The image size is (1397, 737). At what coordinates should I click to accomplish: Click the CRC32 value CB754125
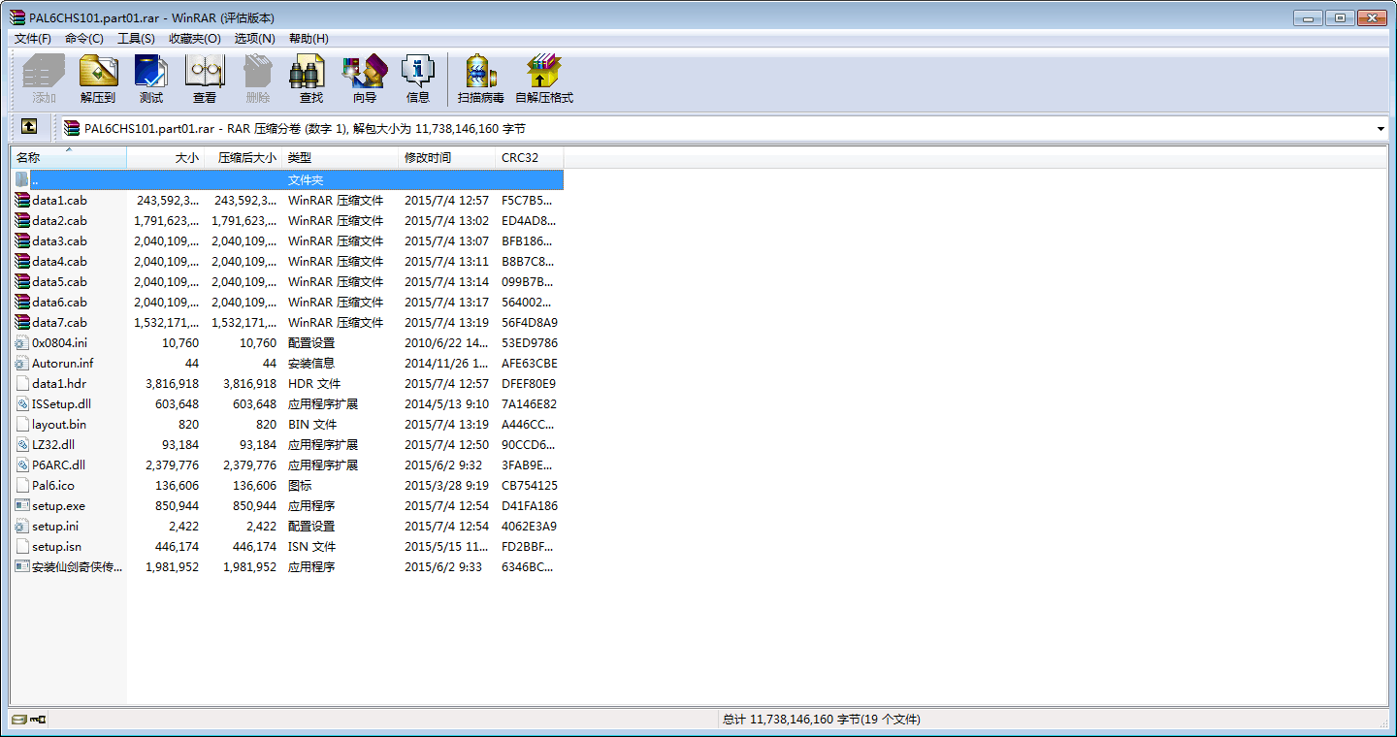pyautogui.click(x=530, y=485)
